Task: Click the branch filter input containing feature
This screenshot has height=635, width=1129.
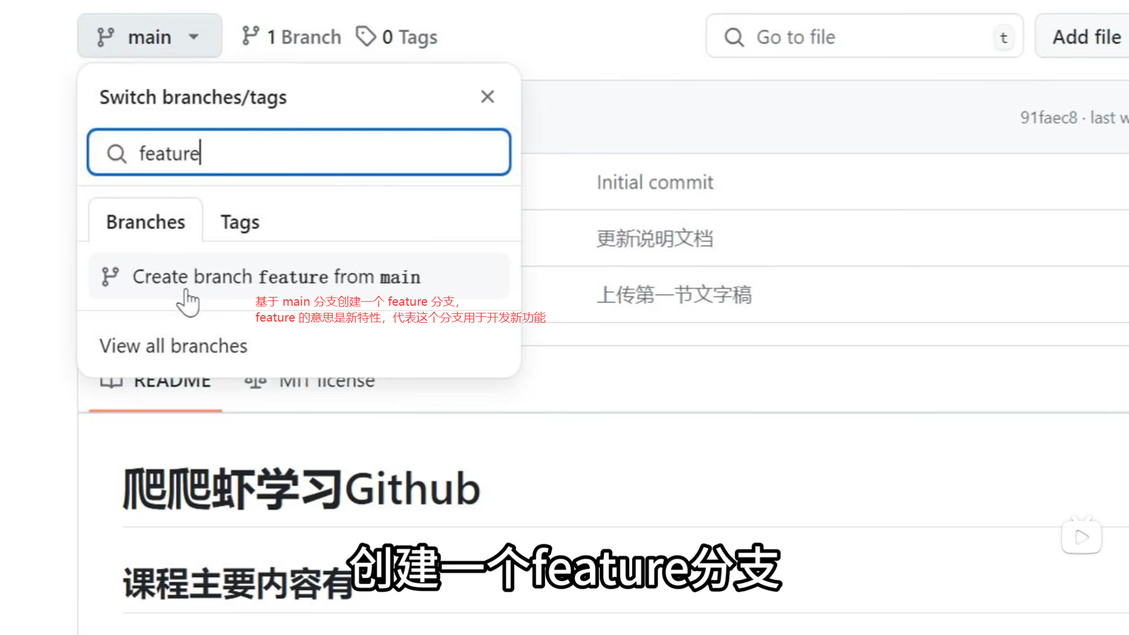Action: point(299,152)
